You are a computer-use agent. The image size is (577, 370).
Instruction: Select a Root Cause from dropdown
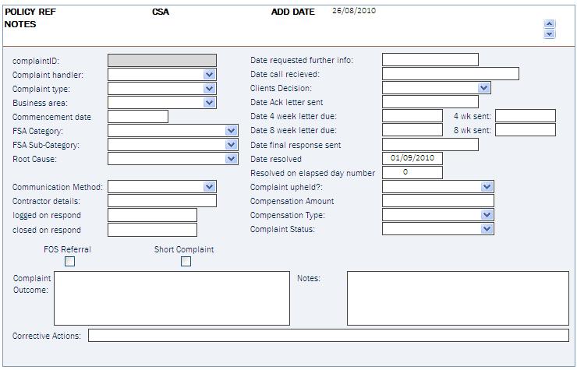coord(231,159)
